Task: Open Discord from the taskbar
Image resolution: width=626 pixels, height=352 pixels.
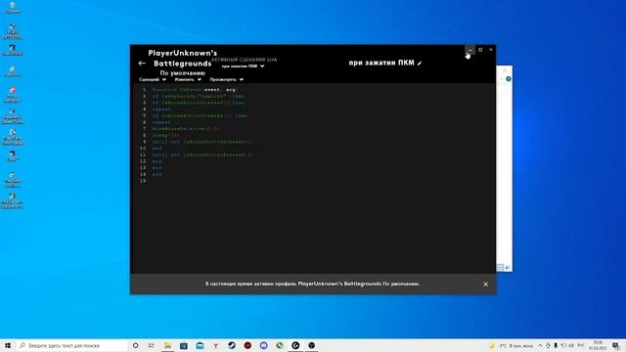Action: point(263,345)
